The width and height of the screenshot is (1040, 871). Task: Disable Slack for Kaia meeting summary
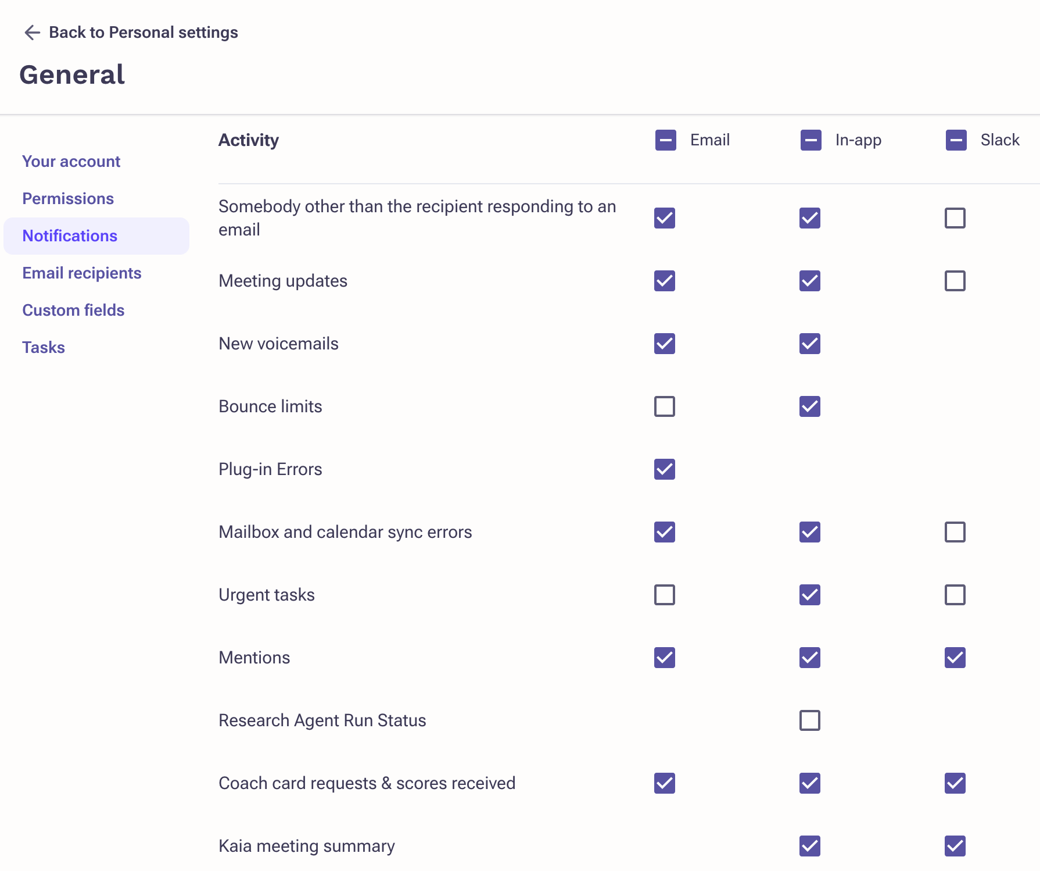955,846
